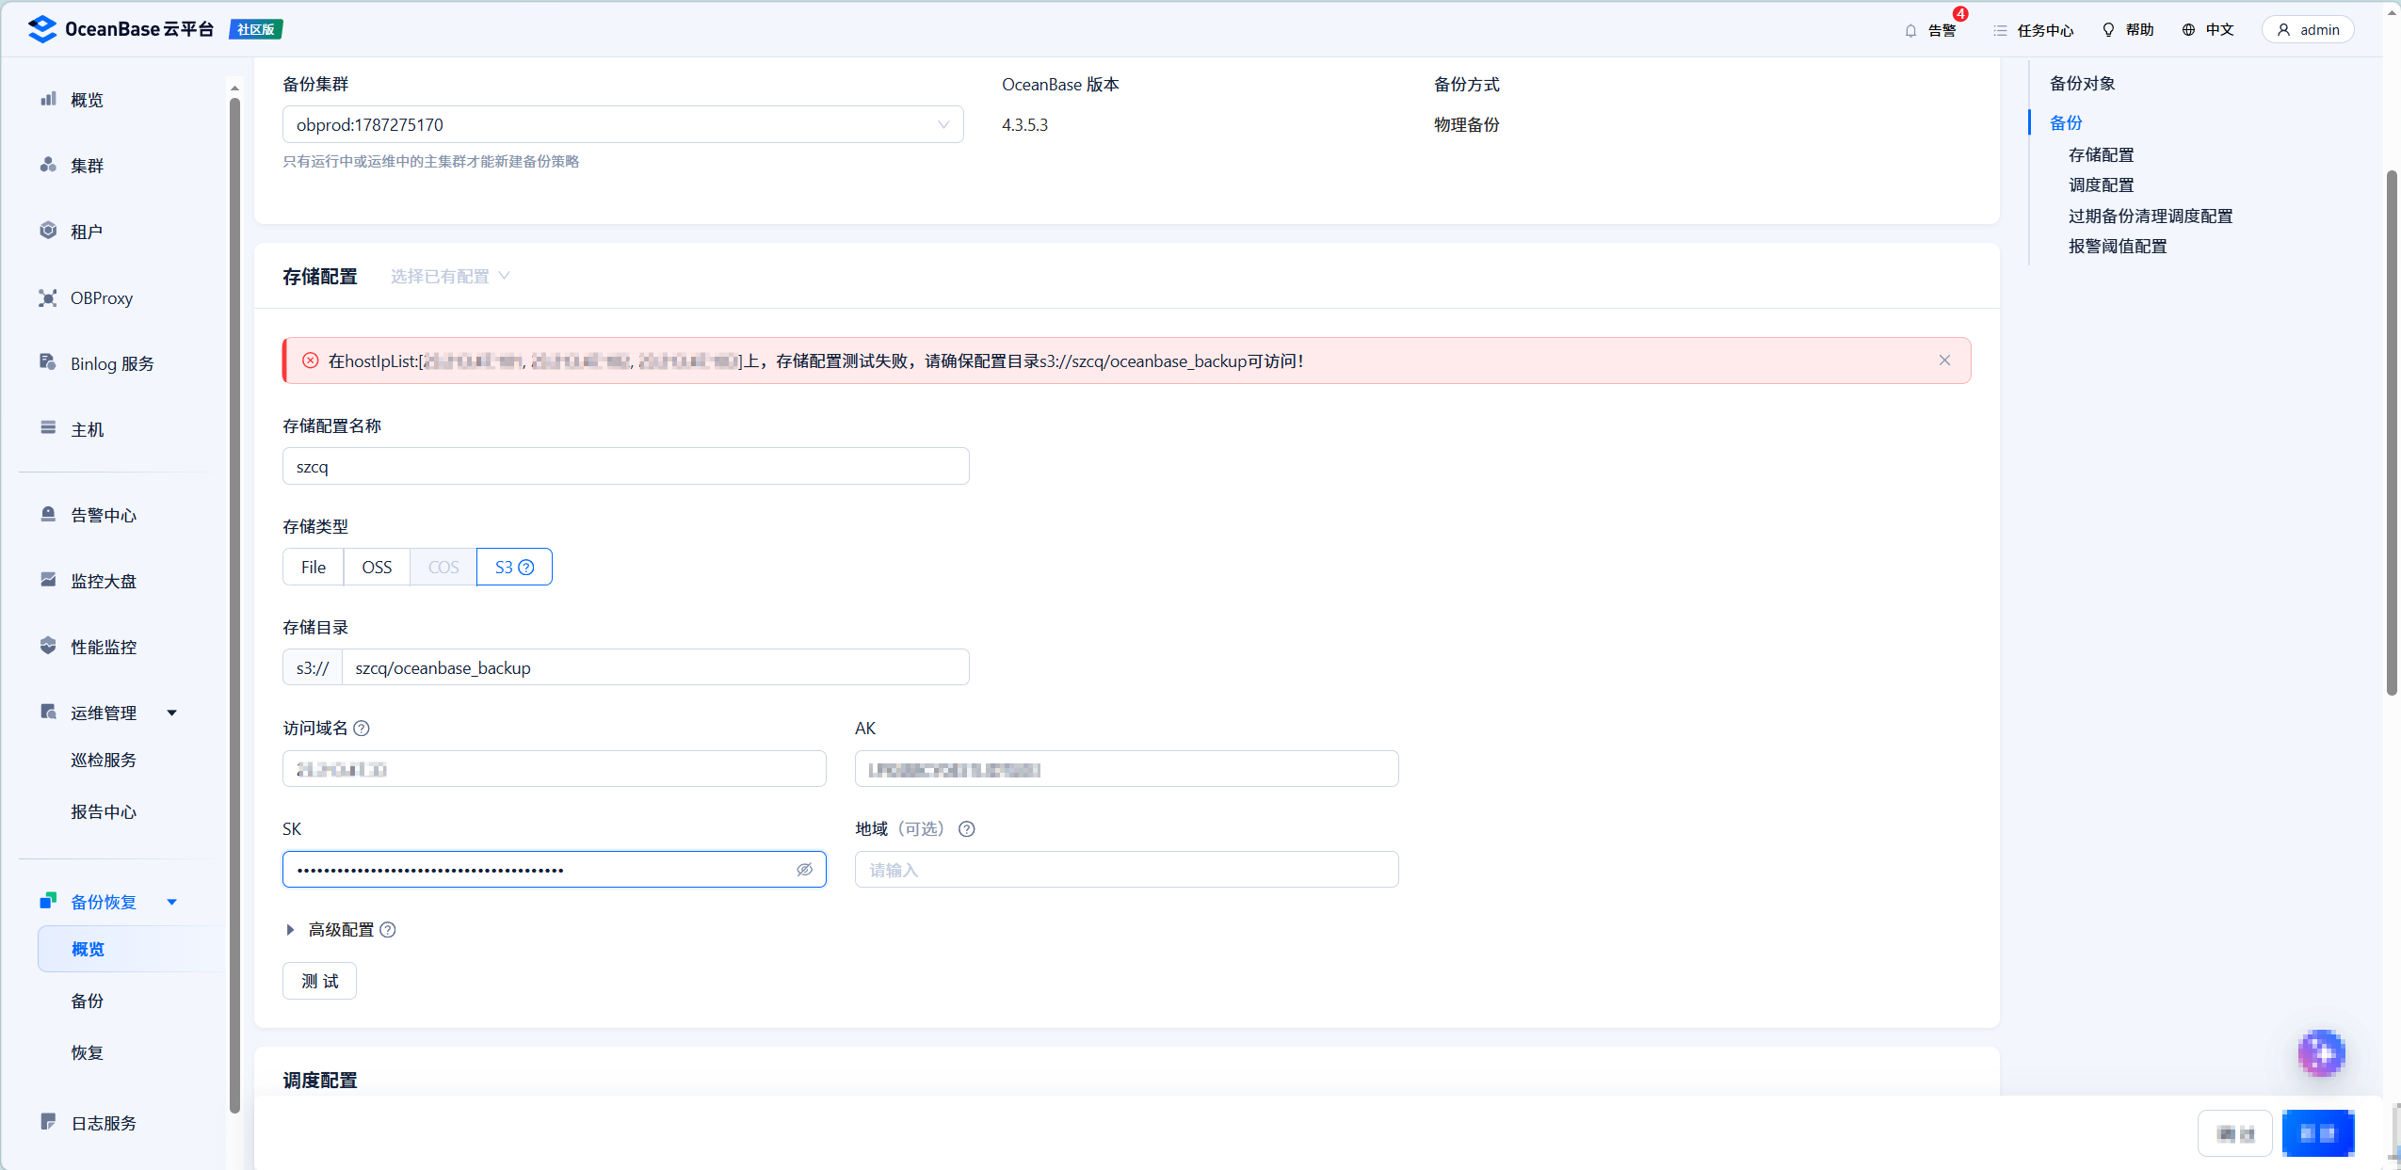Expand the 高级配置 section
This screenshot has width=2401, height=1170.
291,930
